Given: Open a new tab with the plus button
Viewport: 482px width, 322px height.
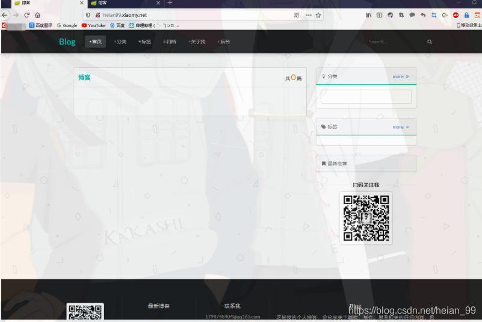Looking at the screenshot, I should (170, 3).
